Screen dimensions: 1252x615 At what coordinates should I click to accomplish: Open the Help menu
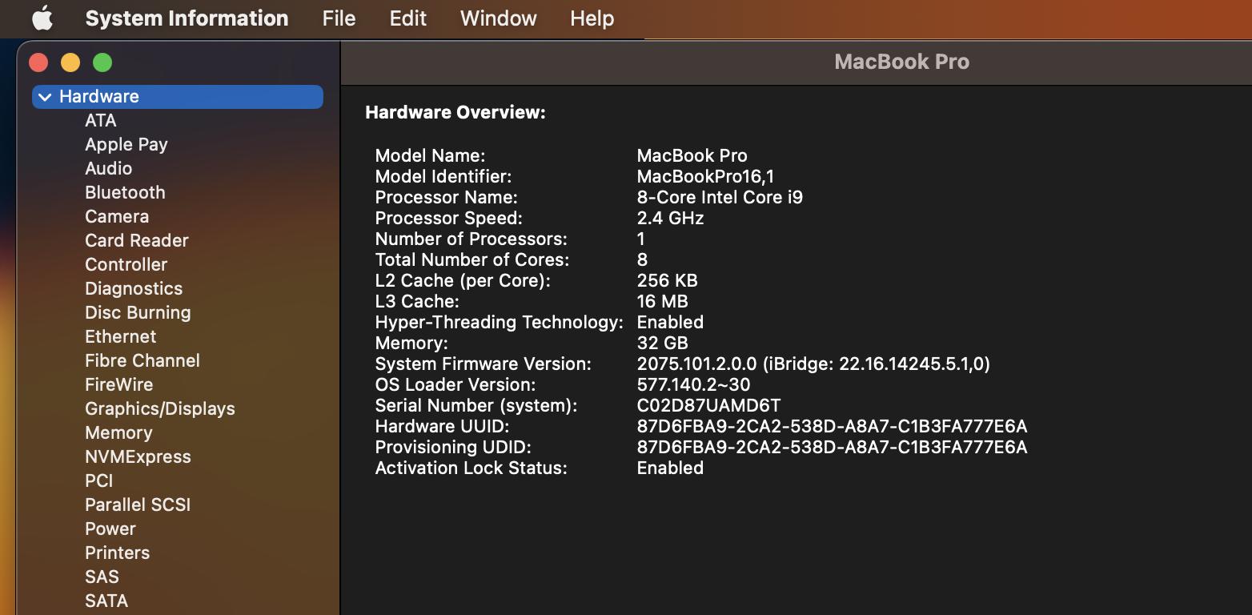tap(592, 18)
